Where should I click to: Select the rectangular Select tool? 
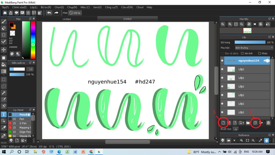[x=4, y=79]
